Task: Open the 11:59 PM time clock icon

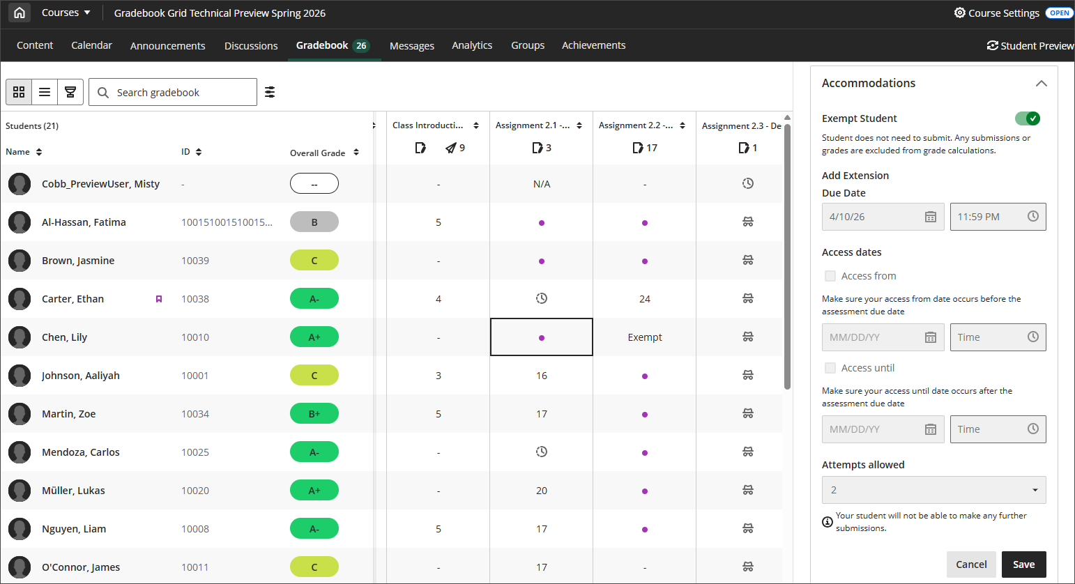Action: coord(1033,217)
